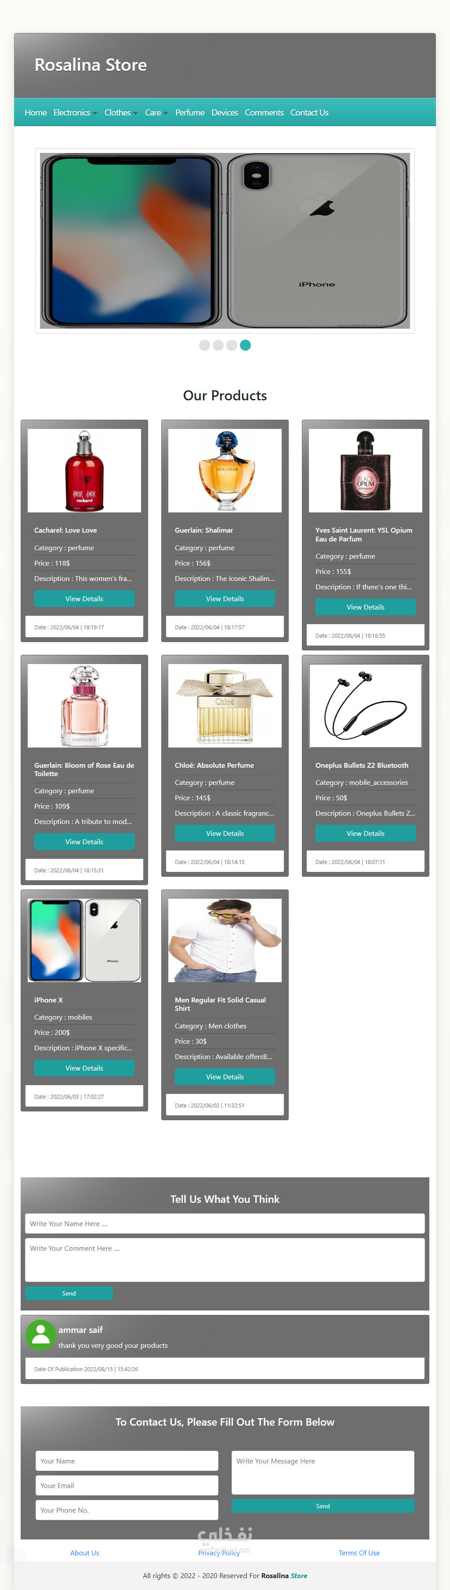The image size is (450, 1590).
Task: Click the Chloé Absolute Perfume bottle image
Action: coord(225,705)
